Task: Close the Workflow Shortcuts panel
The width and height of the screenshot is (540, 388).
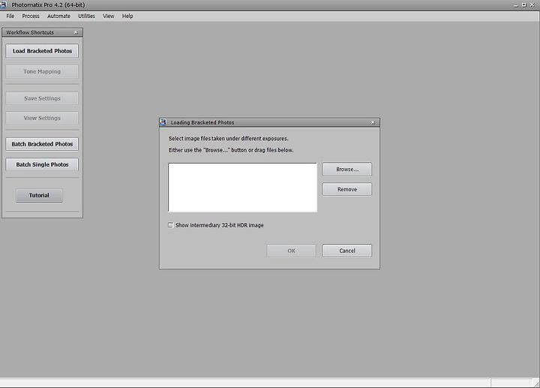Action: [76, 32]
